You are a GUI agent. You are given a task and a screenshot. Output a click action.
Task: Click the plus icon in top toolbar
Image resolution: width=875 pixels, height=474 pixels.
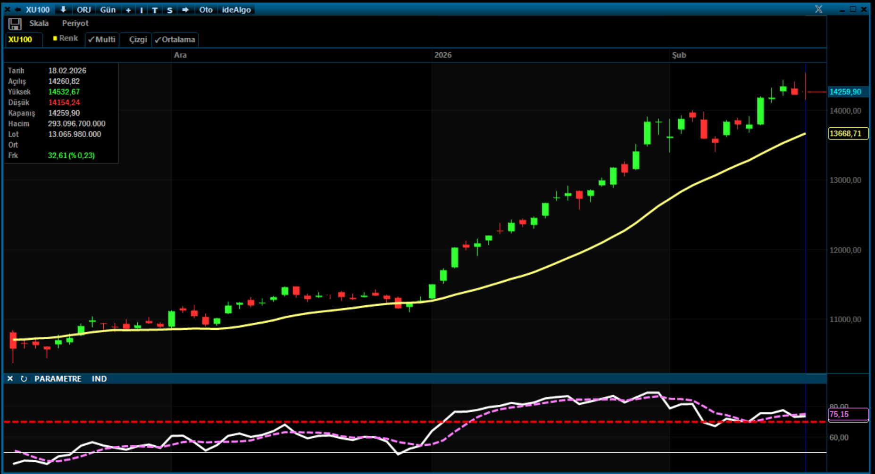pos(128,10)
